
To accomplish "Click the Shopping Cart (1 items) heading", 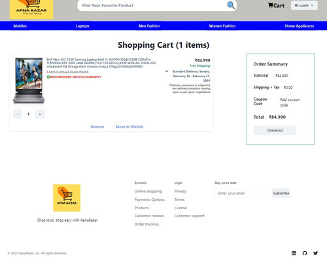I will pos(163,45).
